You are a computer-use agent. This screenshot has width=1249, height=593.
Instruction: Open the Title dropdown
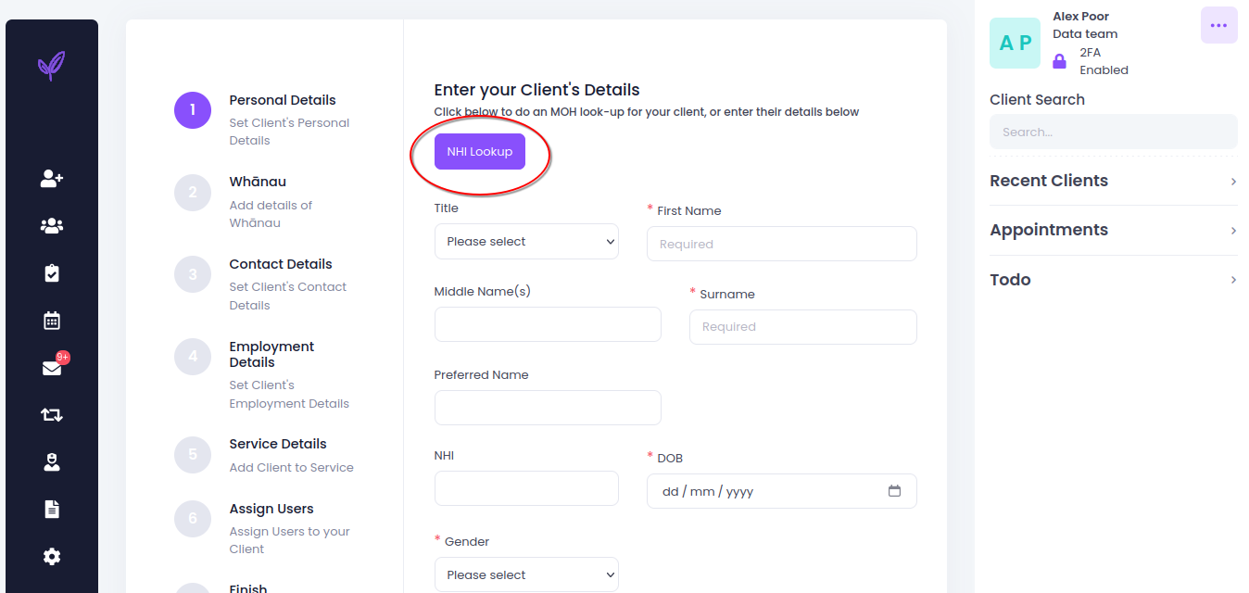(526, 242)
